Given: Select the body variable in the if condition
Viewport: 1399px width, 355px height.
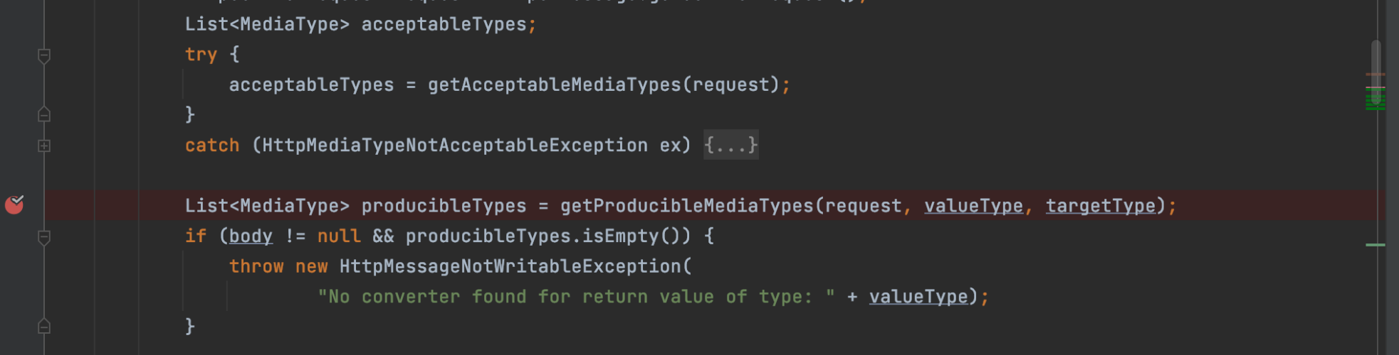Looking at the screenshot, I should 251,236.
